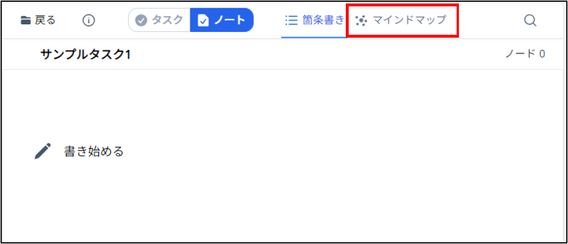Screen dimensions: 568x244
Task: Click the マインドマップ label text
Action: [x=410, y=20]
